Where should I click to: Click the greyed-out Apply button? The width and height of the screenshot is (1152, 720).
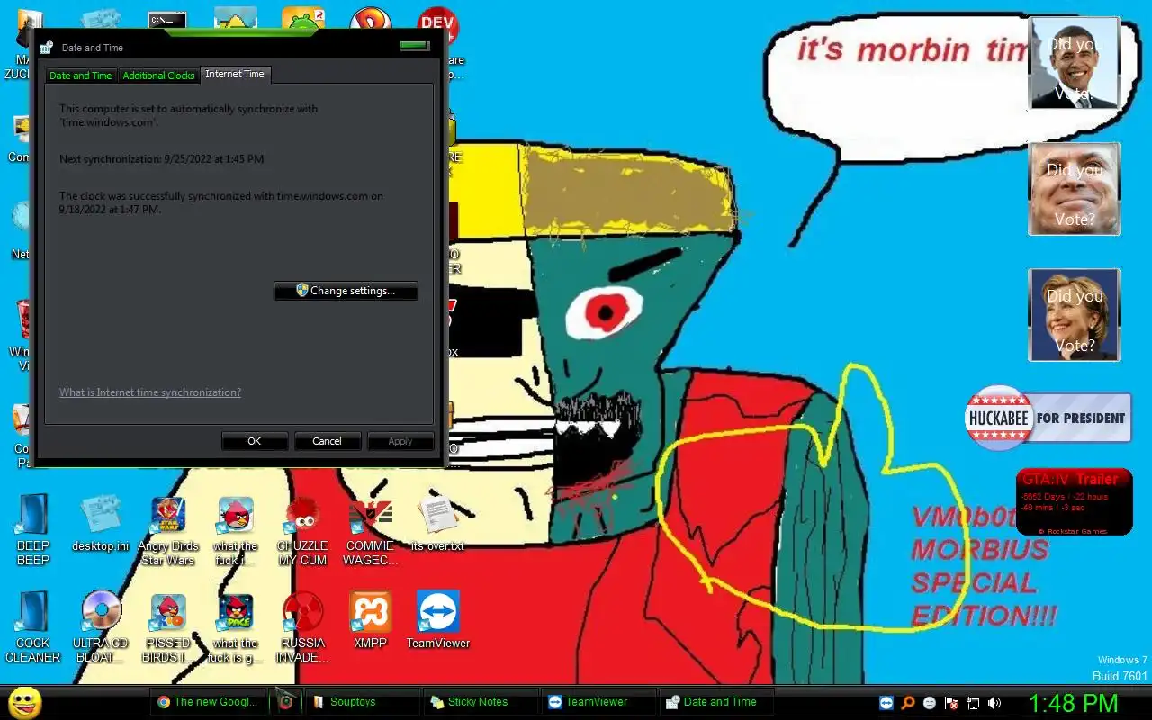coord(400,441)
